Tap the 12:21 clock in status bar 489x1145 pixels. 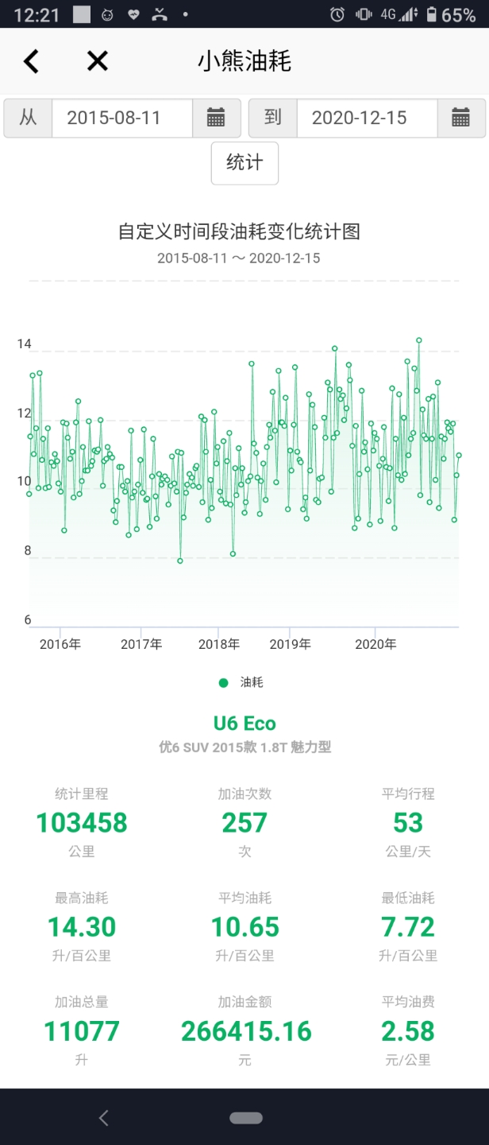36,15
